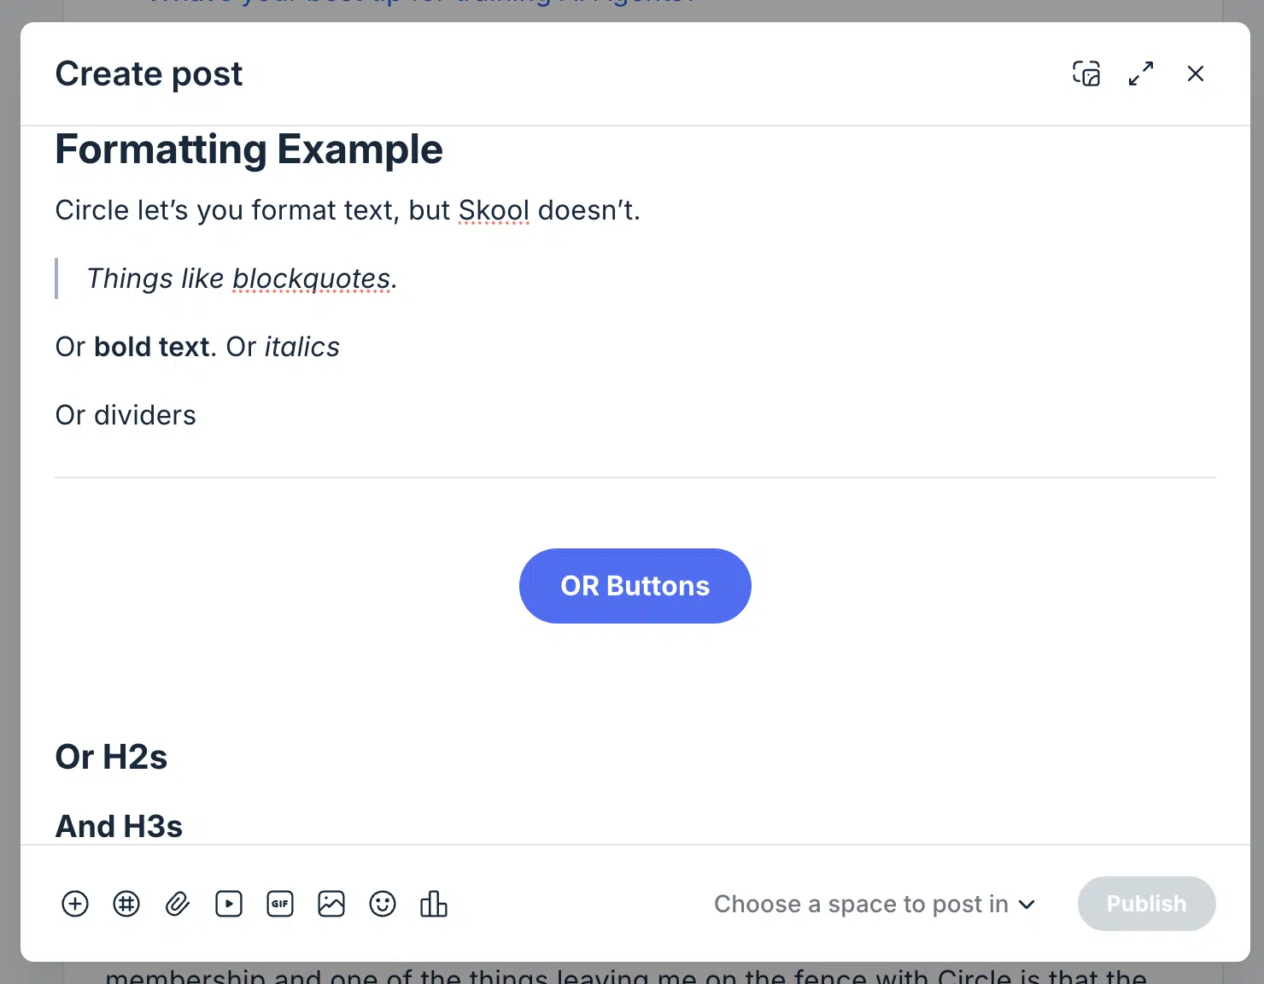Open the GIF picker
Image resolution: width=1264 pixels, height=984 pixels.
280,904
